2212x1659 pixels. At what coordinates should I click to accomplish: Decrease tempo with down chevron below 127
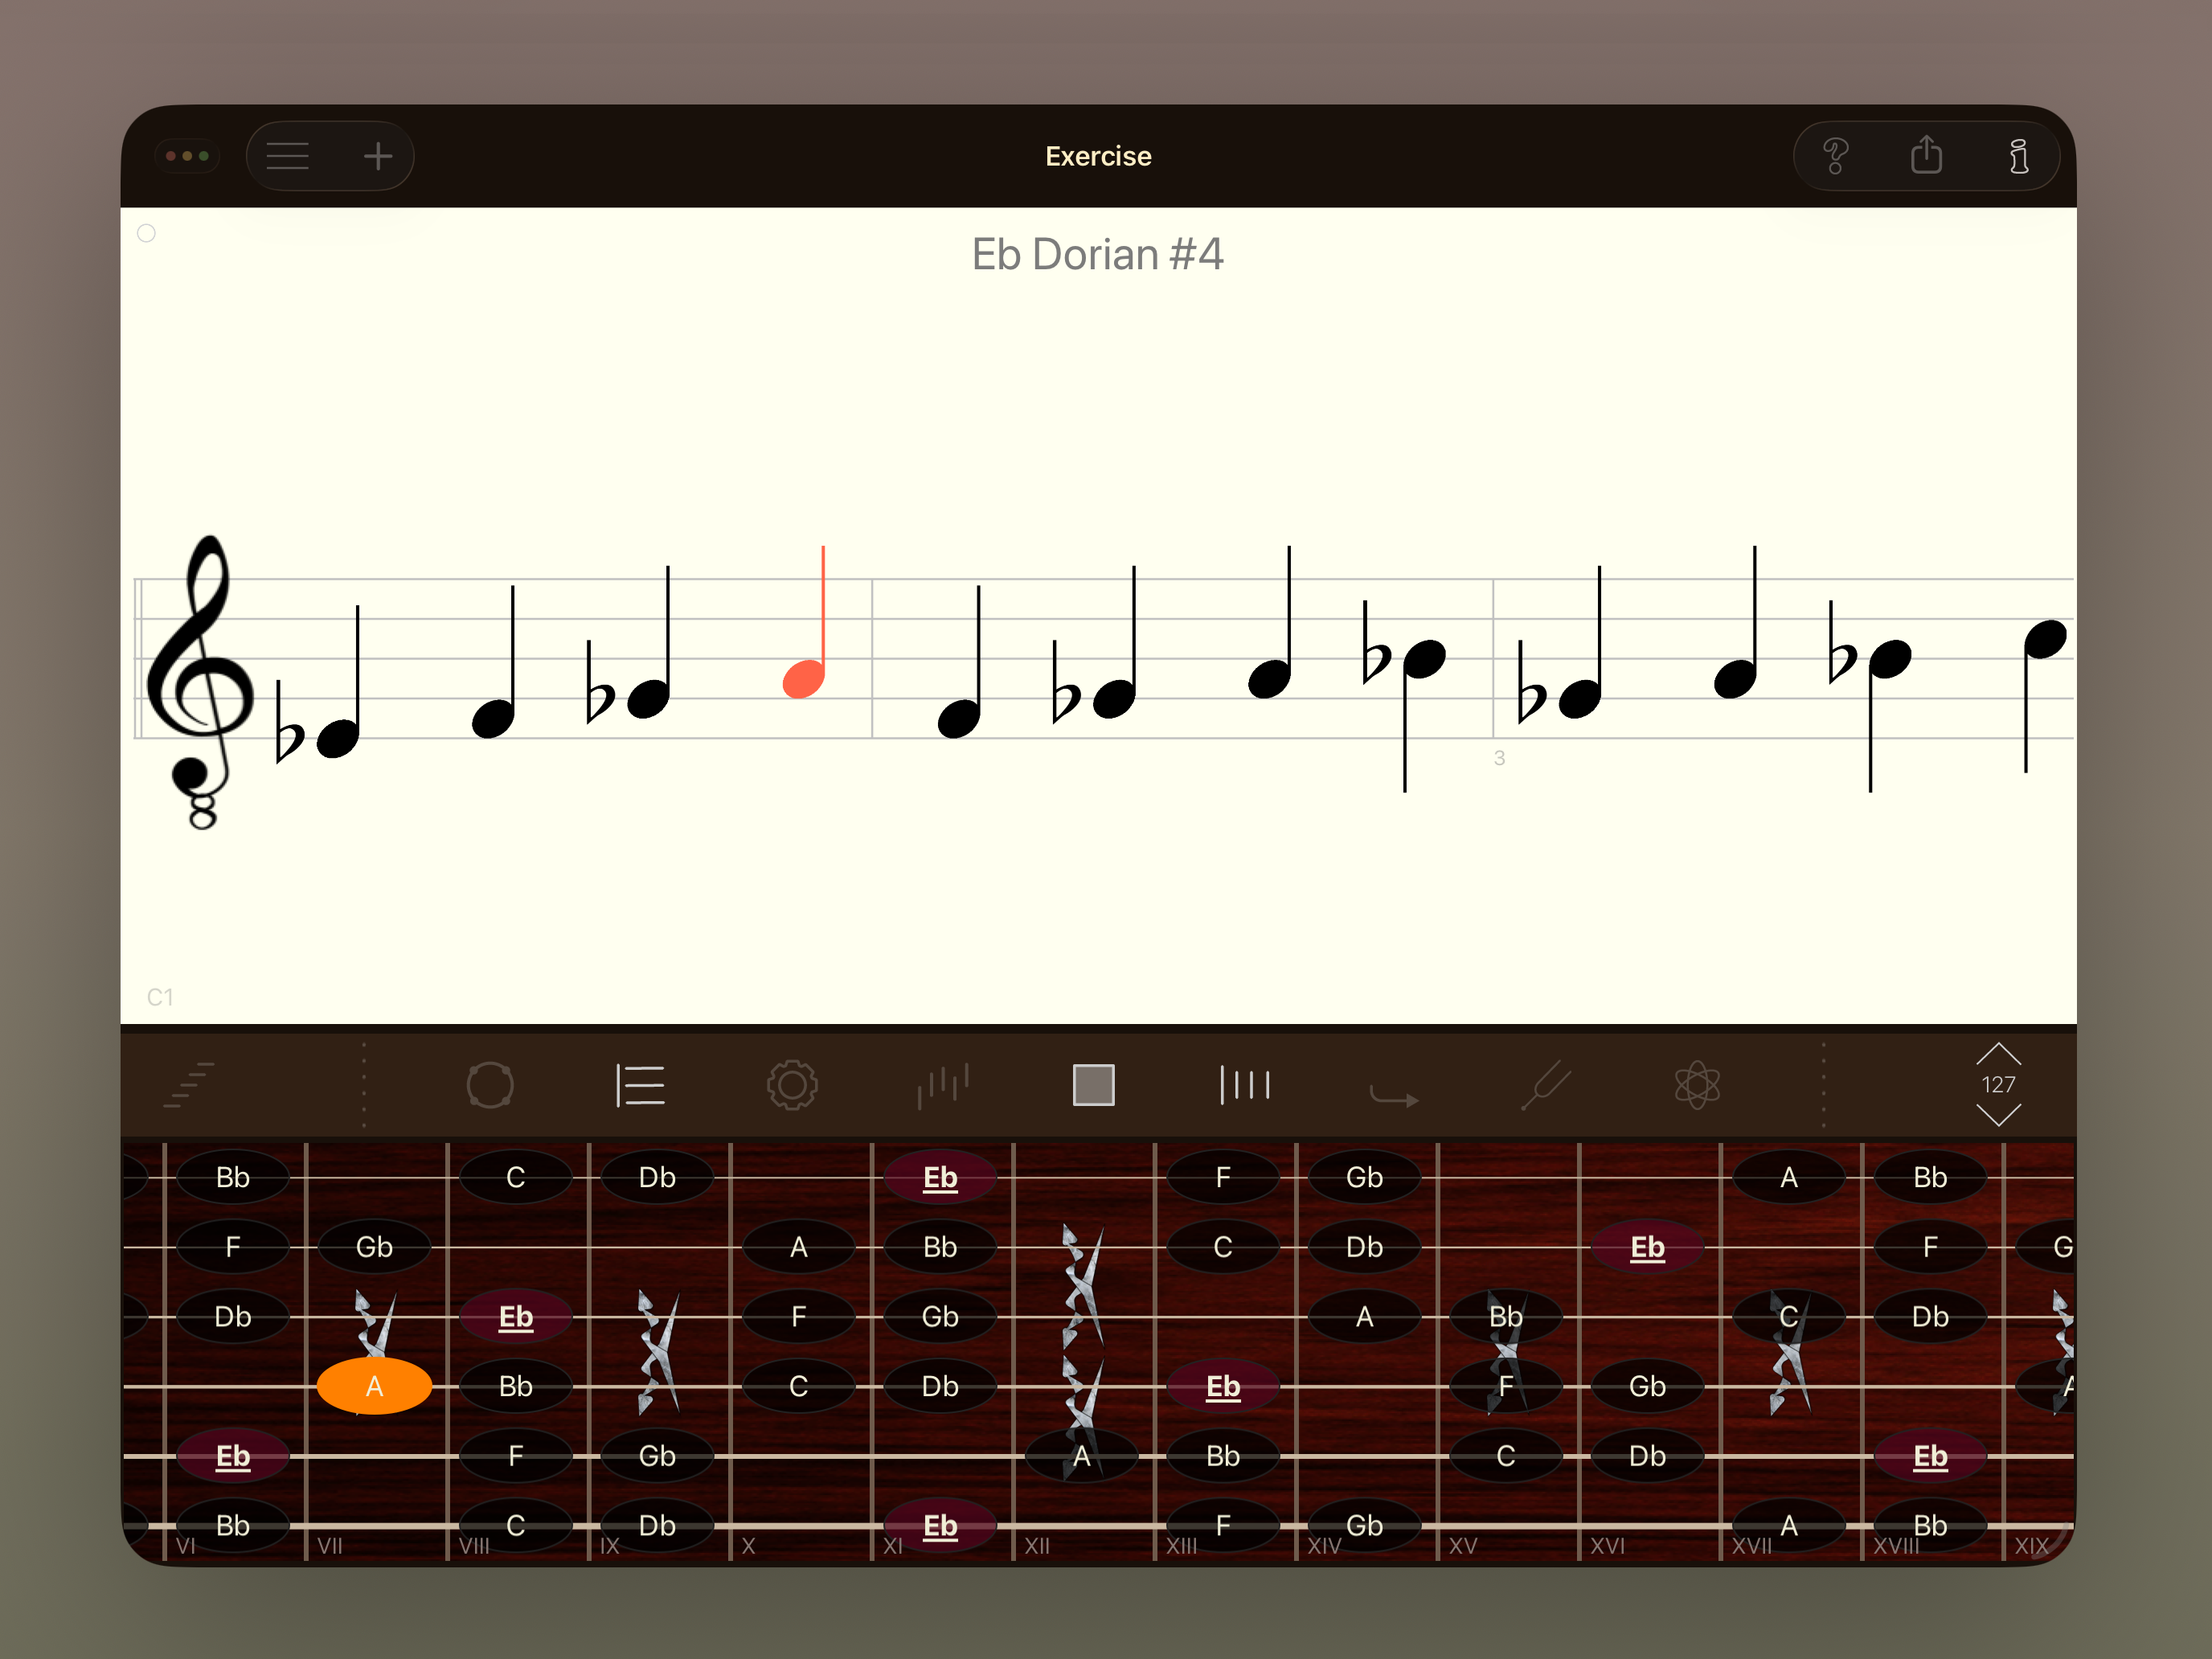click(x=1998, y=1114)
